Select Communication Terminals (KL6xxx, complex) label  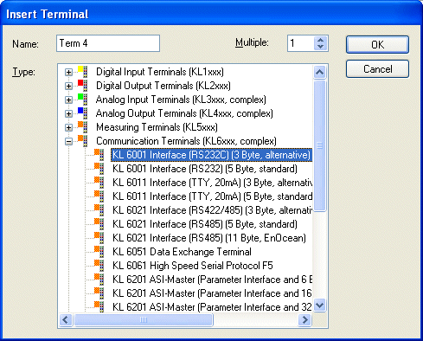(186, 141)
